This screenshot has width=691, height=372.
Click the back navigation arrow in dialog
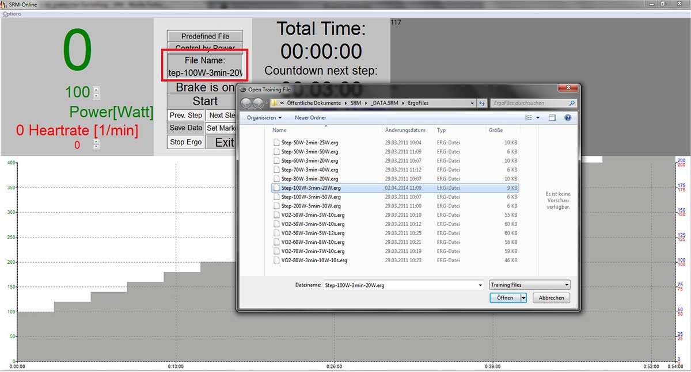pyautogui.click(x=246, y=103)
